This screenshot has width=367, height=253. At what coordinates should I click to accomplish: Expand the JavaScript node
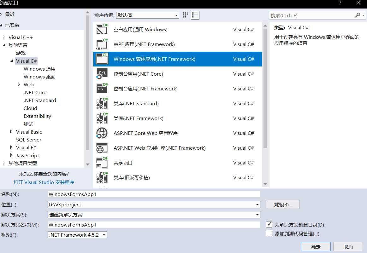tap(11, 155)
